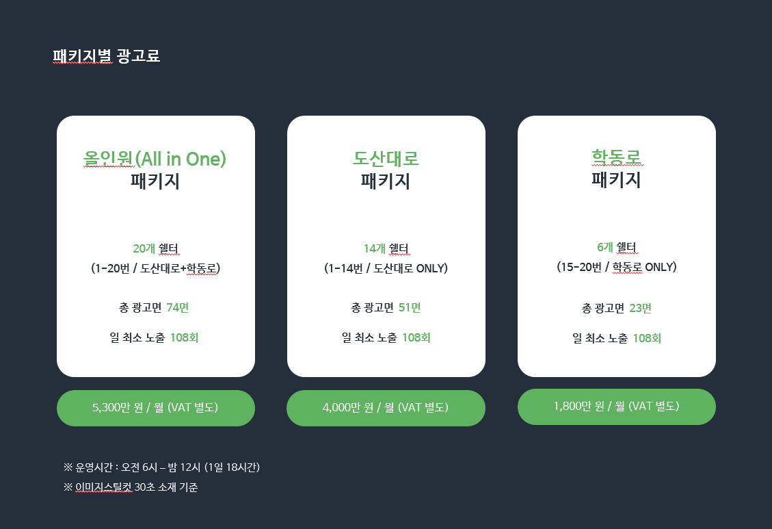Click the 20개 쉘터 text
This screenshot has height=529, width=772.
[x=156, y=248]
